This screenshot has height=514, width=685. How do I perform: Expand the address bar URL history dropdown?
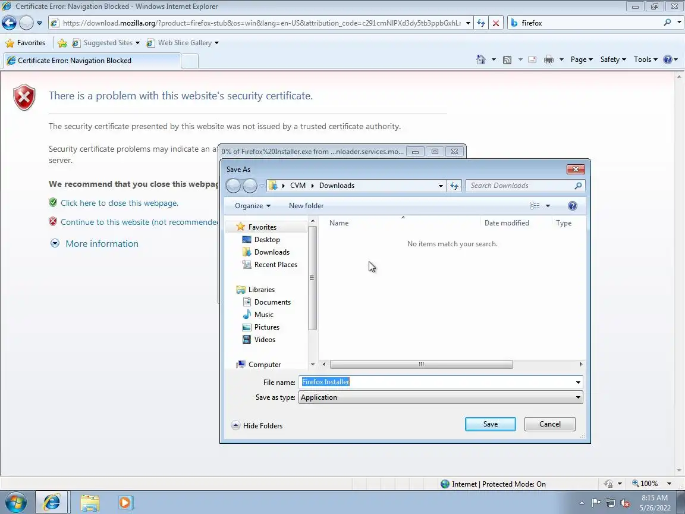[468, 23]
